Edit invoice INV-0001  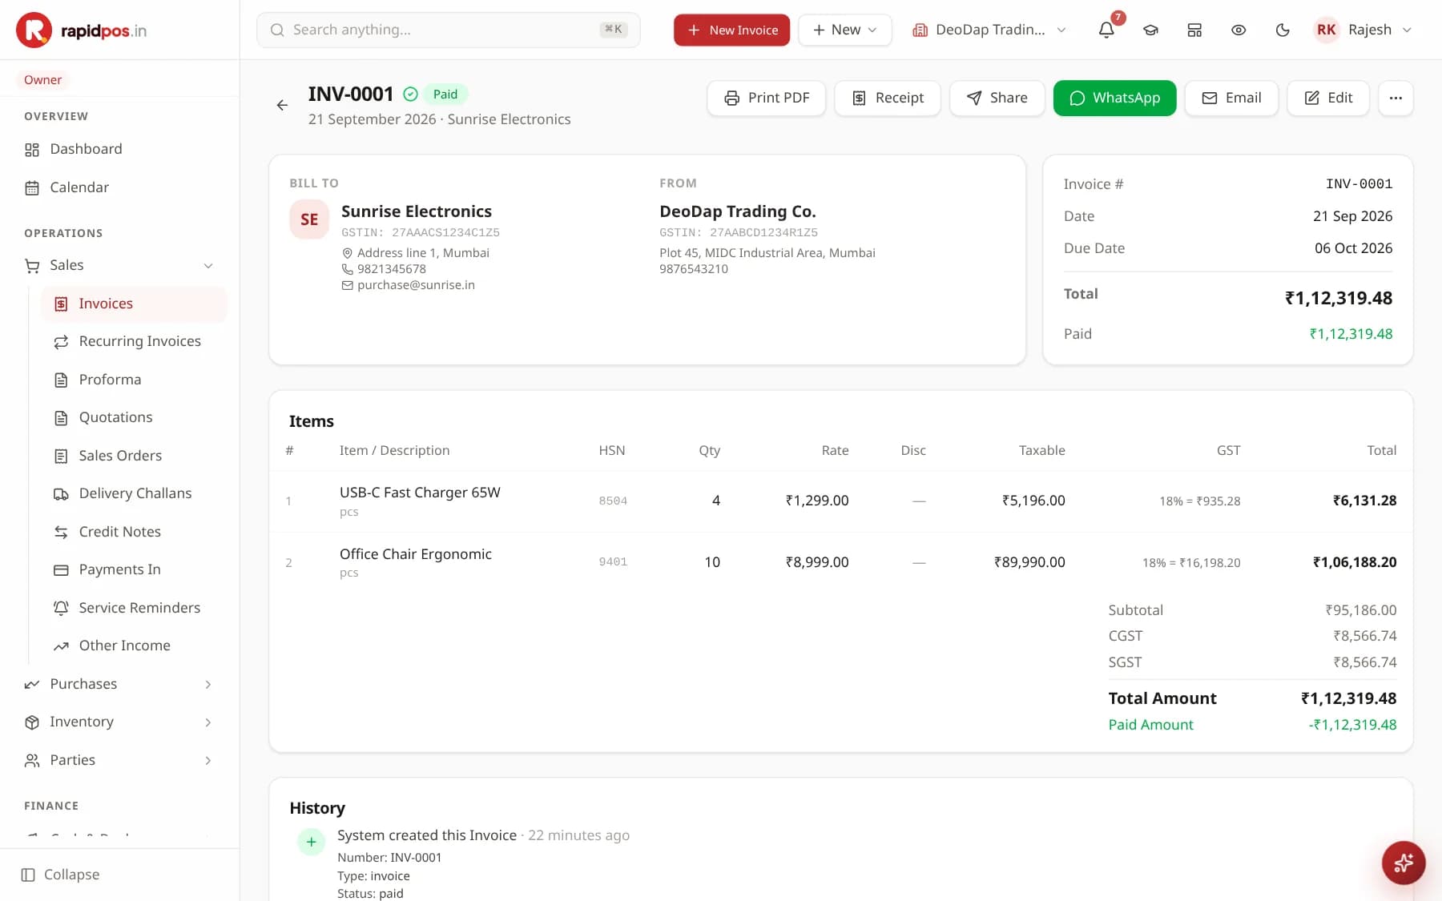click(1328, 98)
